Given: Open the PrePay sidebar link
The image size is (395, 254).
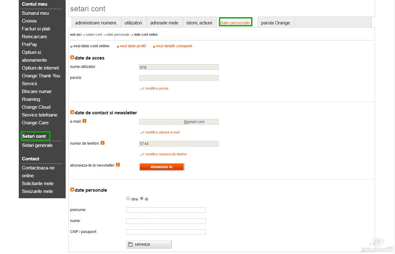Looking at the screenshot, I should (29, 44).
